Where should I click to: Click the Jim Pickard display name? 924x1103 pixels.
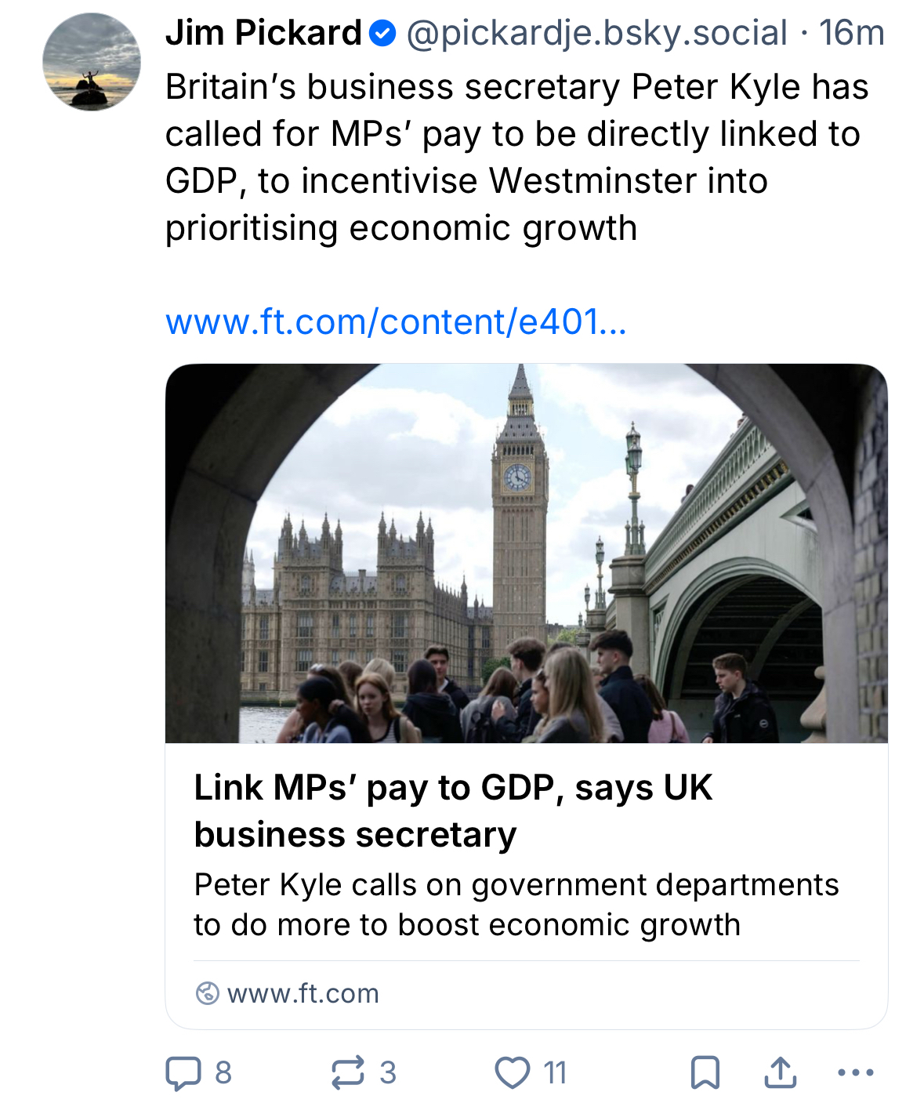tap(263, 34)
